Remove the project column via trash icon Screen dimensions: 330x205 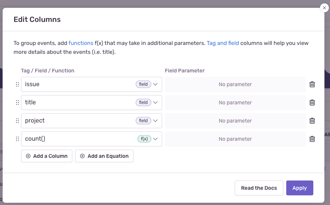click(x=312, y=121)
